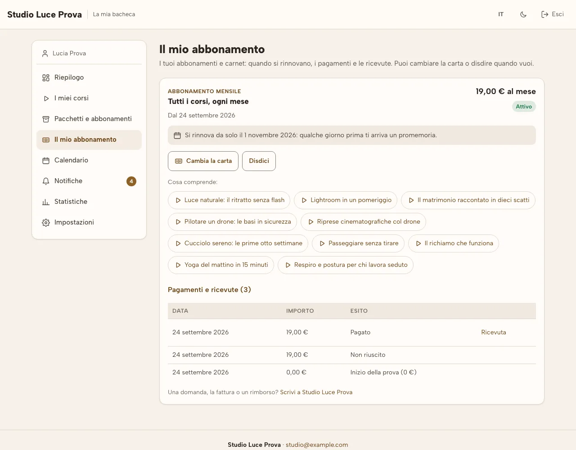The width and height of the screenshot is (576, 450).
Task: Open Riepilogo in the sidebar
Action: click(89, 77)
